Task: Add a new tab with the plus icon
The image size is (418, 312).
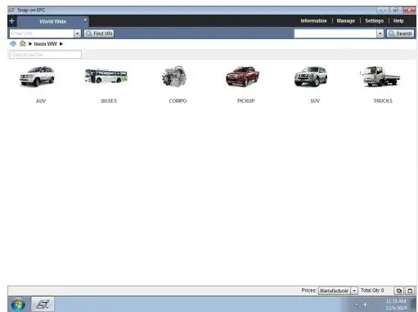Action: tap(11, 21)
